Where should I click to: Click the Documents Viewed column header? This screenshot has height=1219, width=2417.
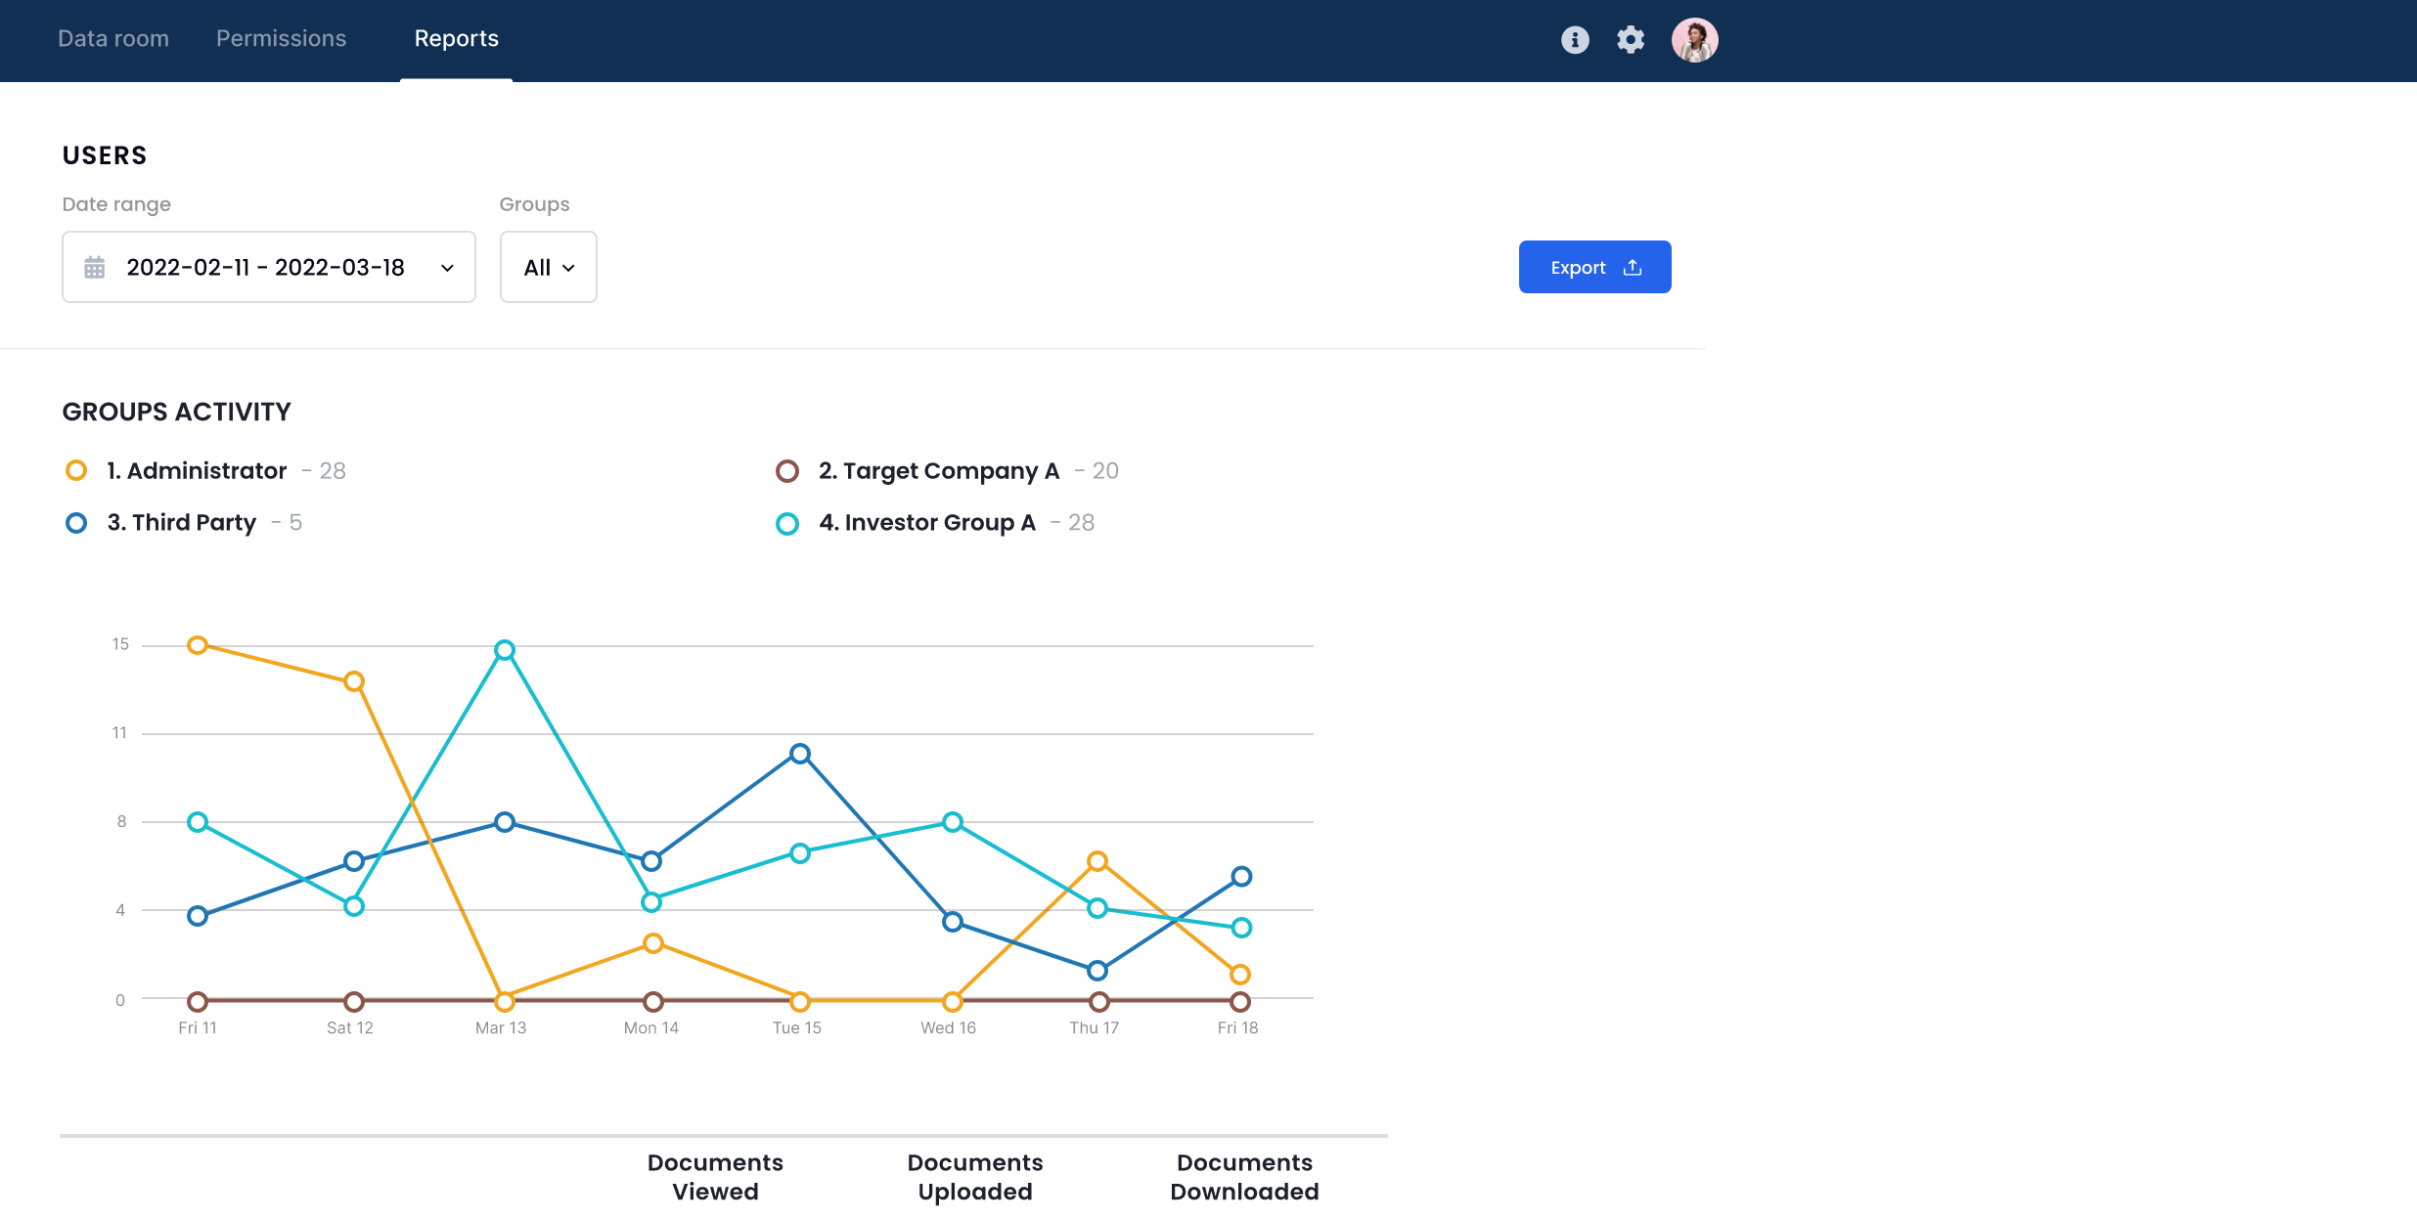715,1177
